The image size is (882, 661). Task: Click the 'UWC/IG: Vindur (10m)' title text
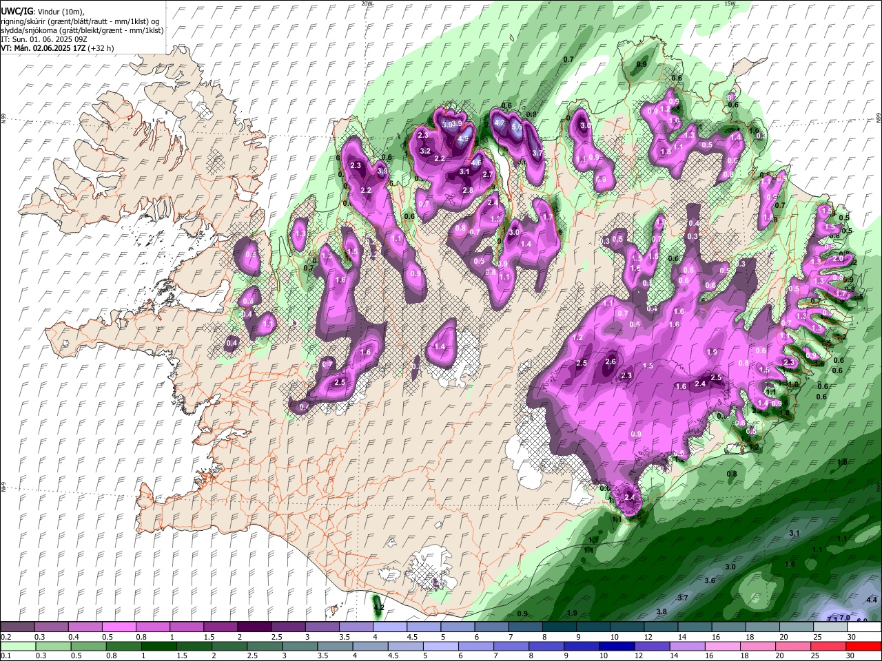[42, 12]
